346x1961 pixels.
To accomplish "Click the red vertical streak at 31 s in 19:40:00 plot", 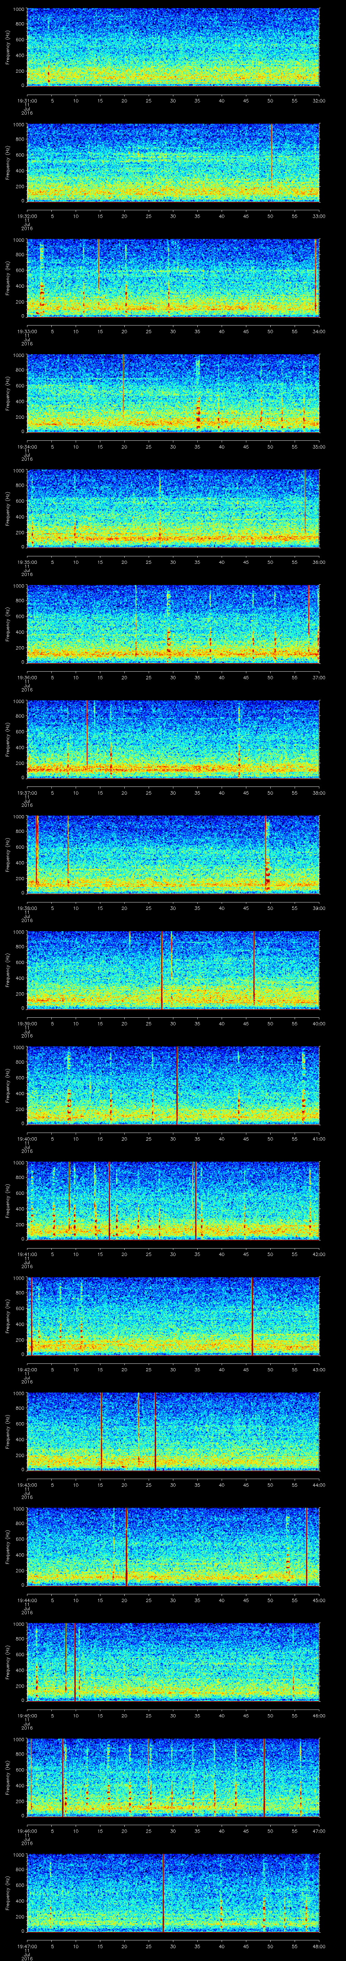I will (177, 1085).
